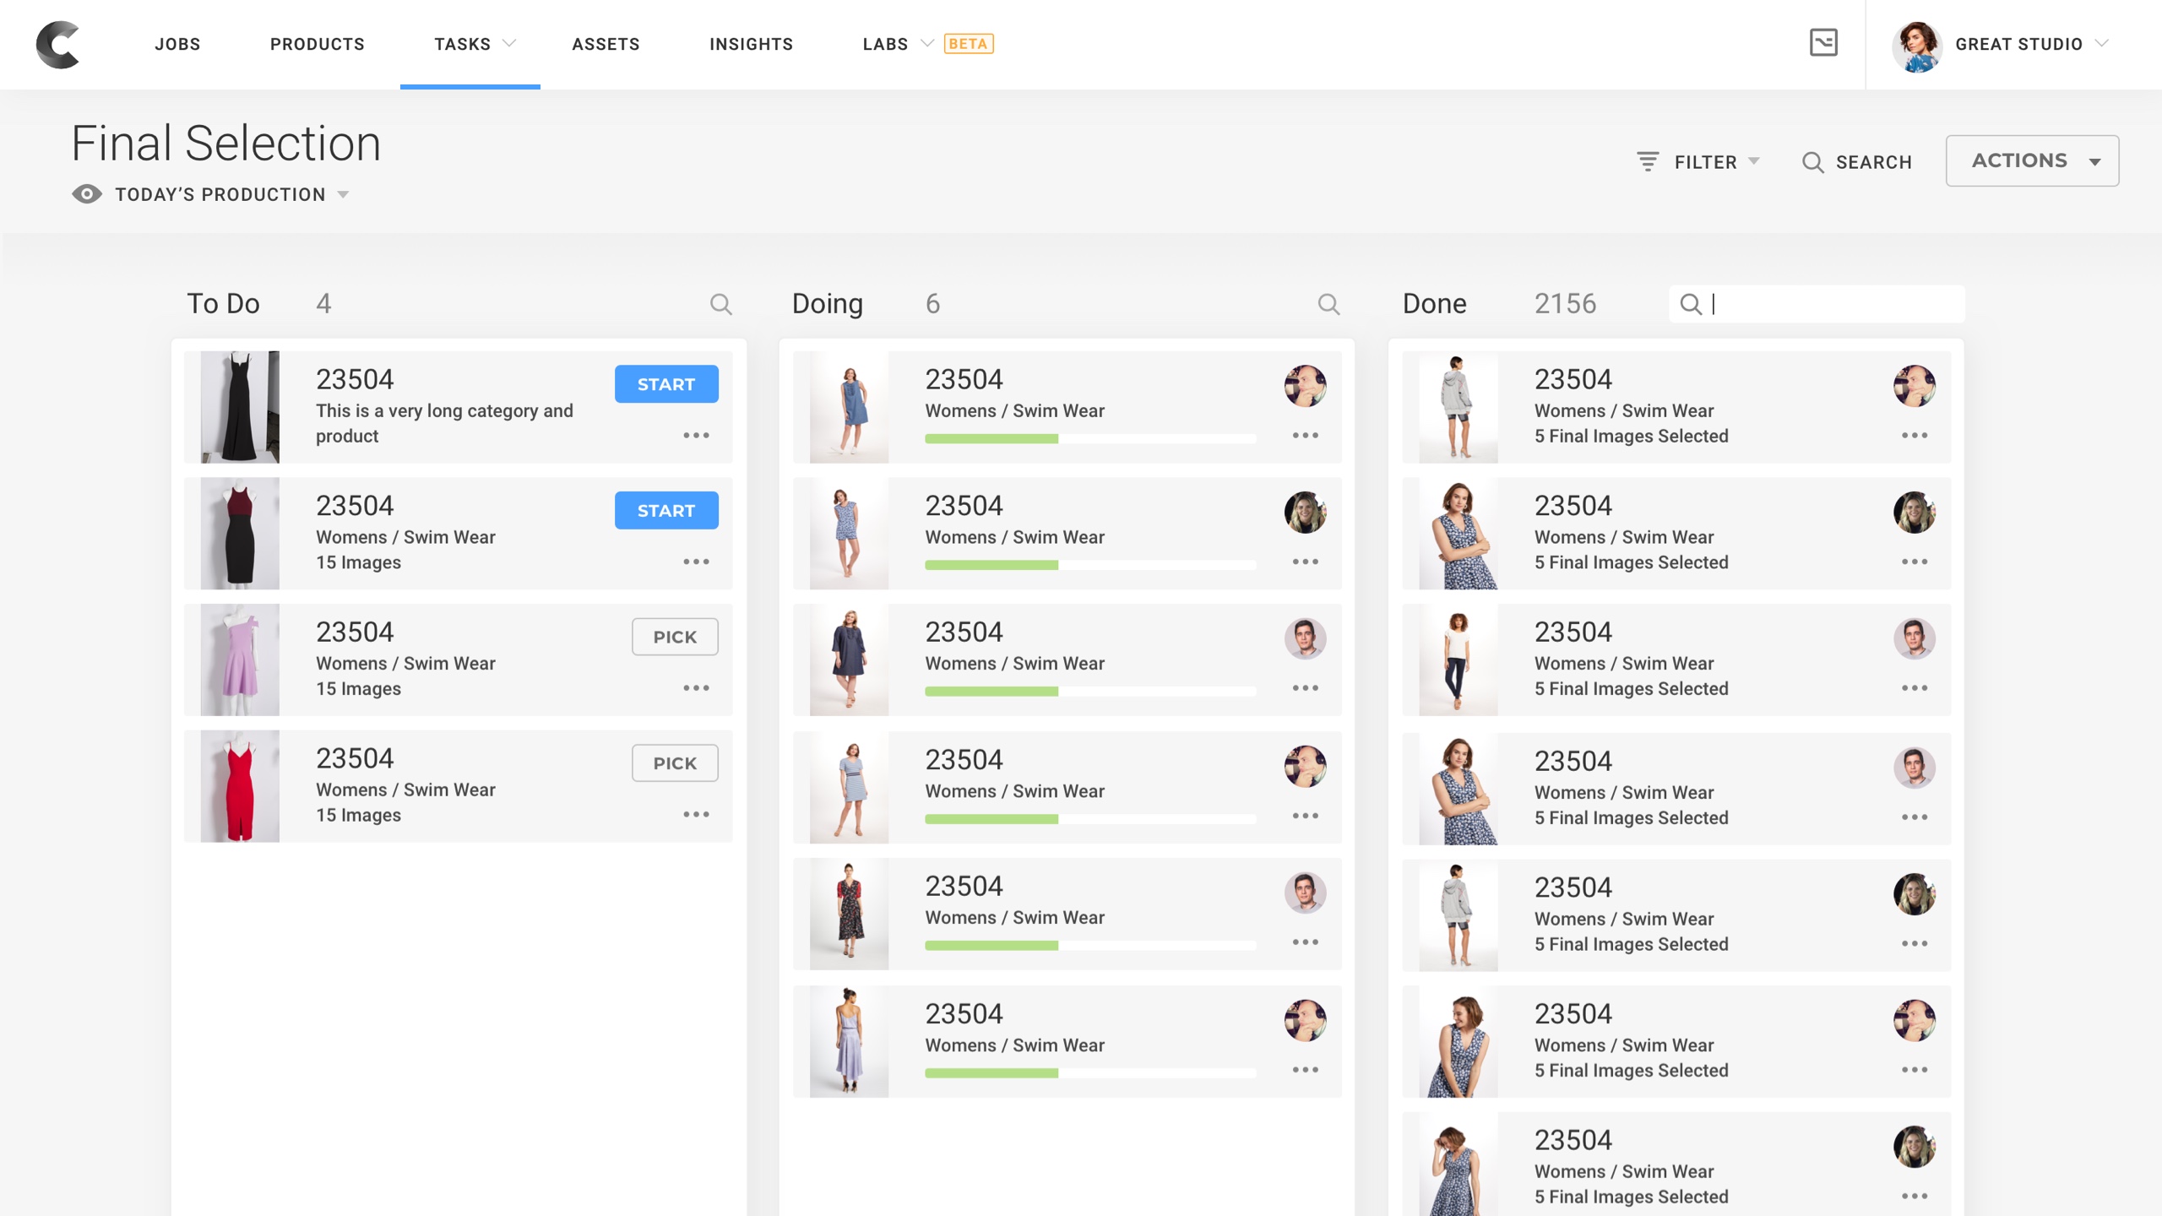The image size is (2162, 1216).
Task: Click the page Search magnifier icon
Action: [x=1812, y=162]
